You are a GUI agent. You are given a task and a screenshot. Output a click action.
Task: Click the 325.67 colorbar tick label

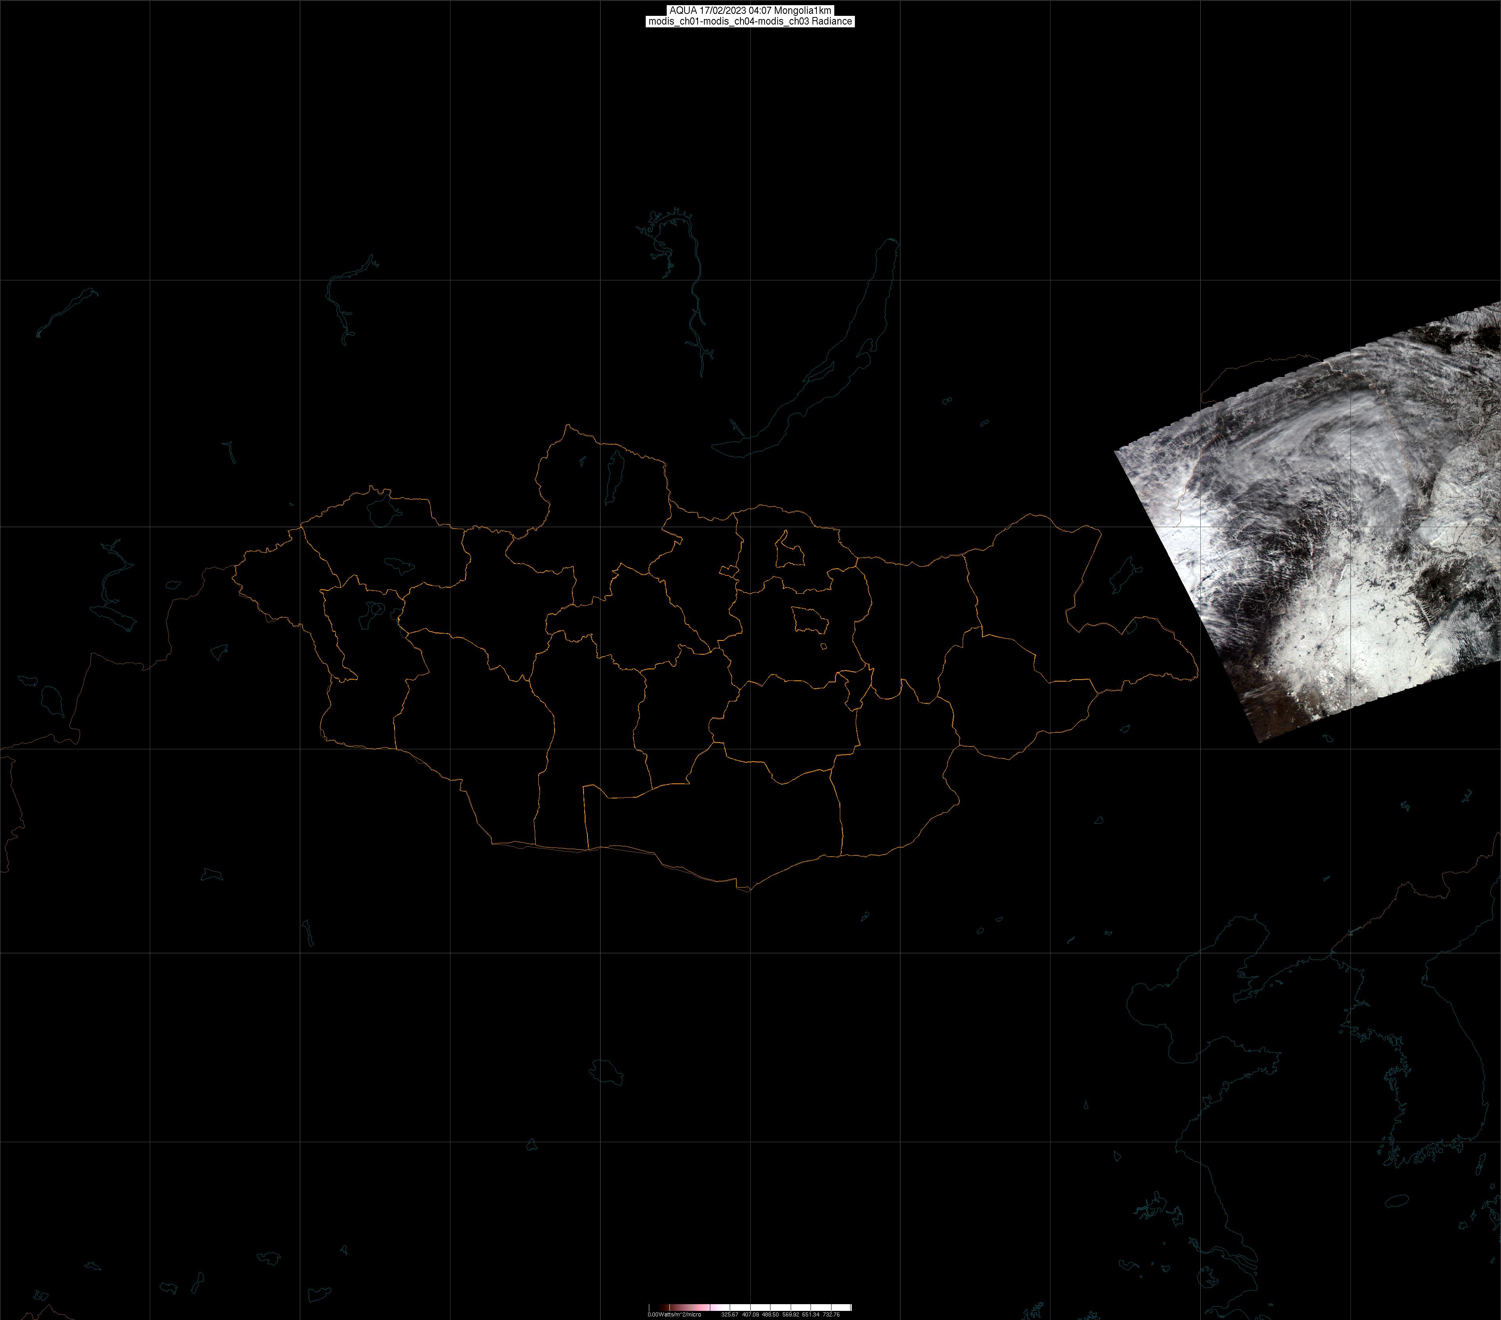730,1315
